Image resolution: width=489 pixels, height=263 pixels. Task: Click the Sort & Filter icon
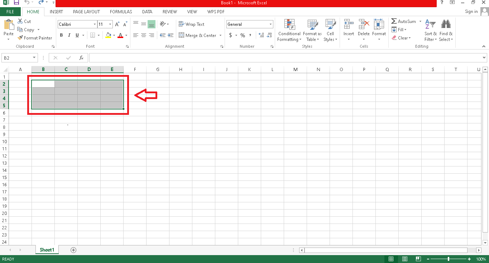coord(430,25)
